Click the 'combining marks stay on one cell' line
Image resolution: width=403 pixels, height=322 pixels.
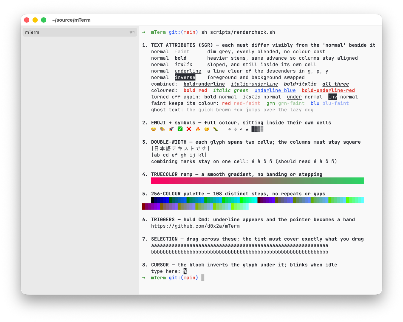click(244, 161)
